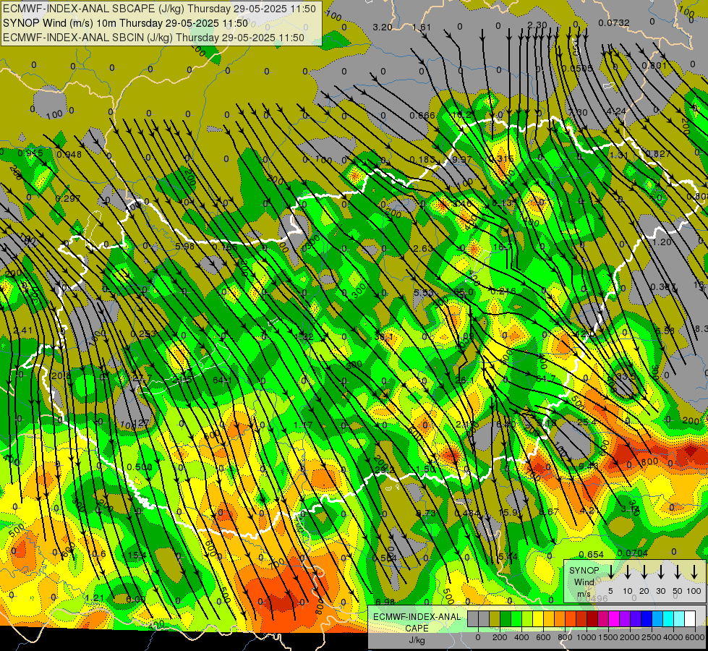The height and width of the screenshot is (651, 708).
Task: Click the station value 33.5 on the map
Action: click(626, 376)
